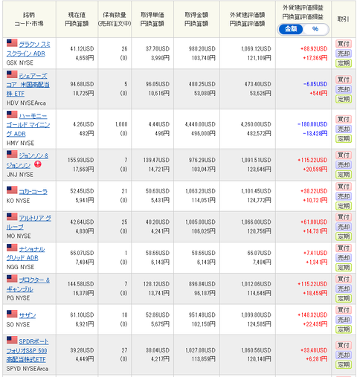Click 買付 buy button for MO
The width and height of the screenshot is (357, 377).
click(x=344, y=217)
